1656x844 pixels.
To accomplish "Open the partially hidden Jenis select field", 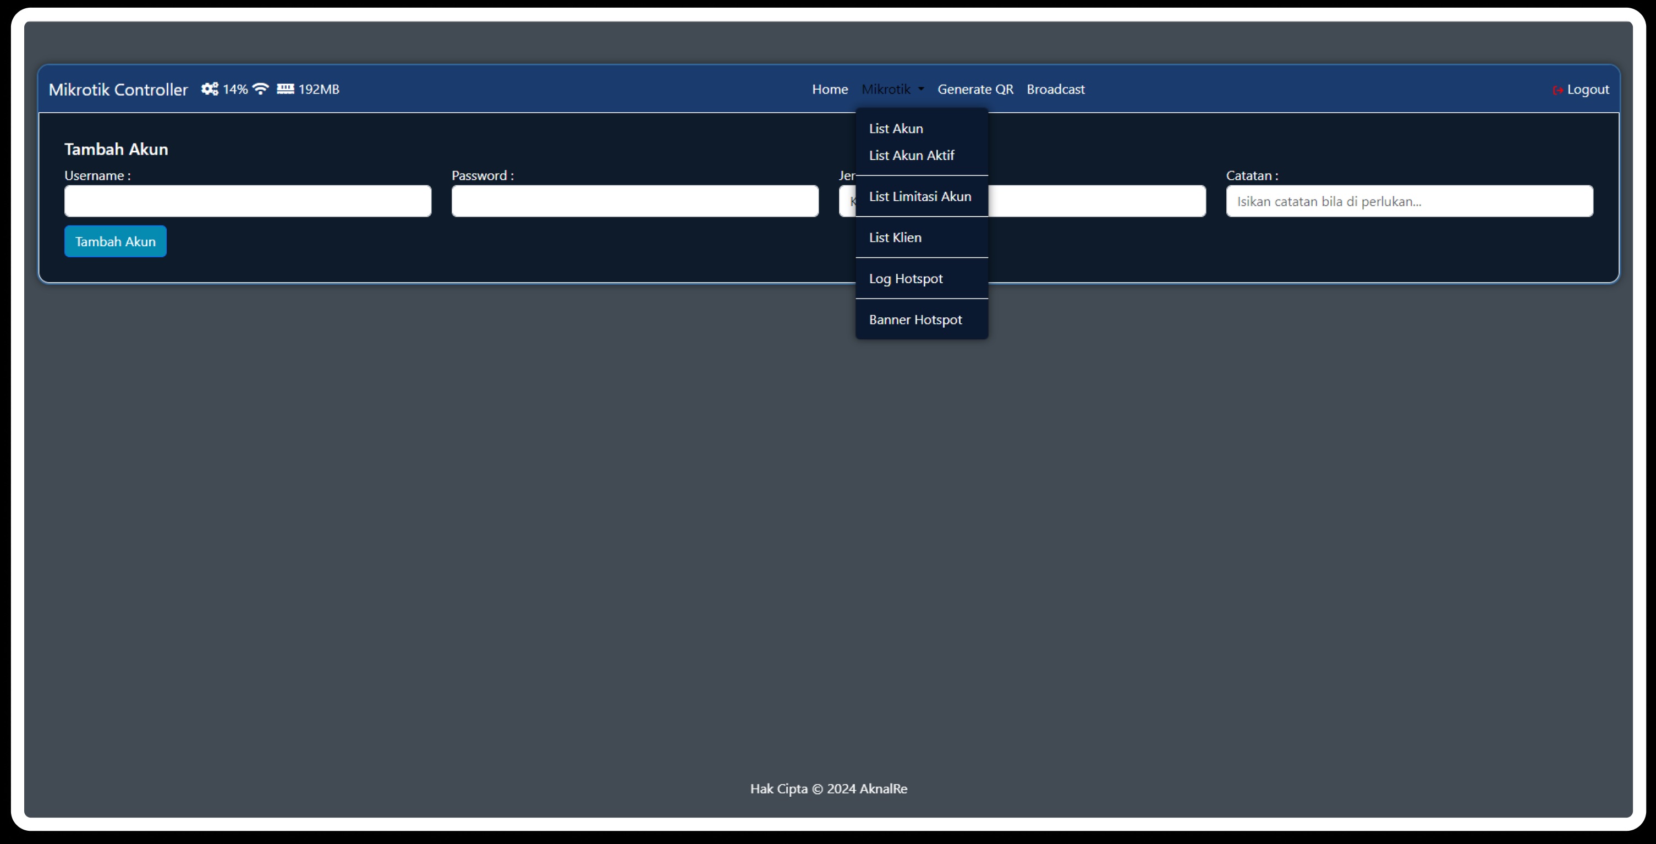I will click(x=1096, y=201).
